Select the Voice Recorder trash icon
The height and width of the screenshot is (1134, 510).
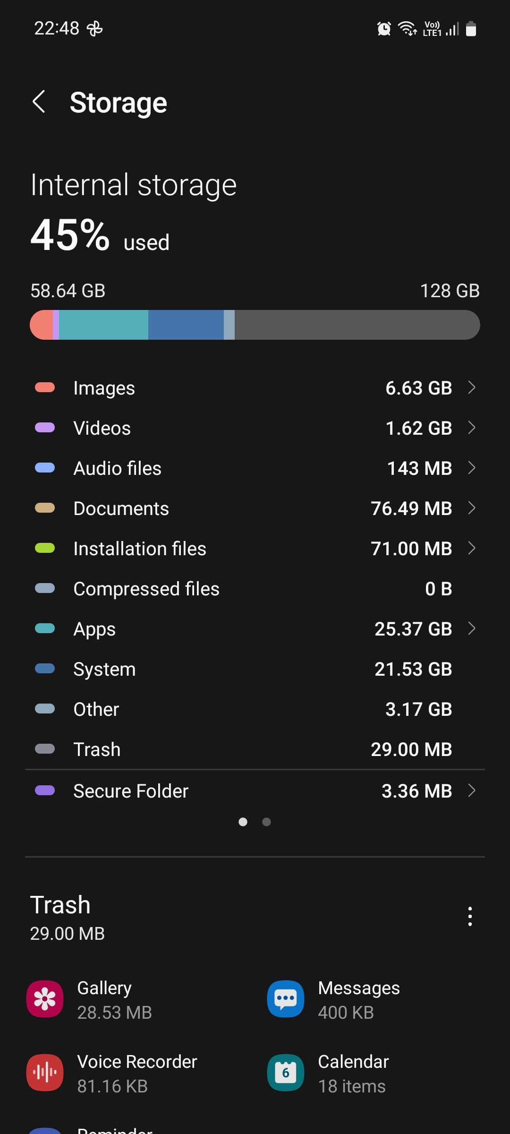pos(45,1073)
